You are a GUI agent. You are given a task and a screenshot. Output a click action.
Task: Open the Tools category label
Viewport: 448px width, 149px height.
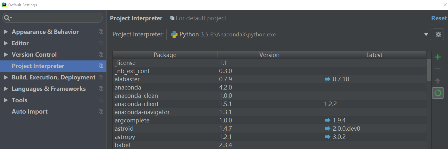(x=19, y=100)
